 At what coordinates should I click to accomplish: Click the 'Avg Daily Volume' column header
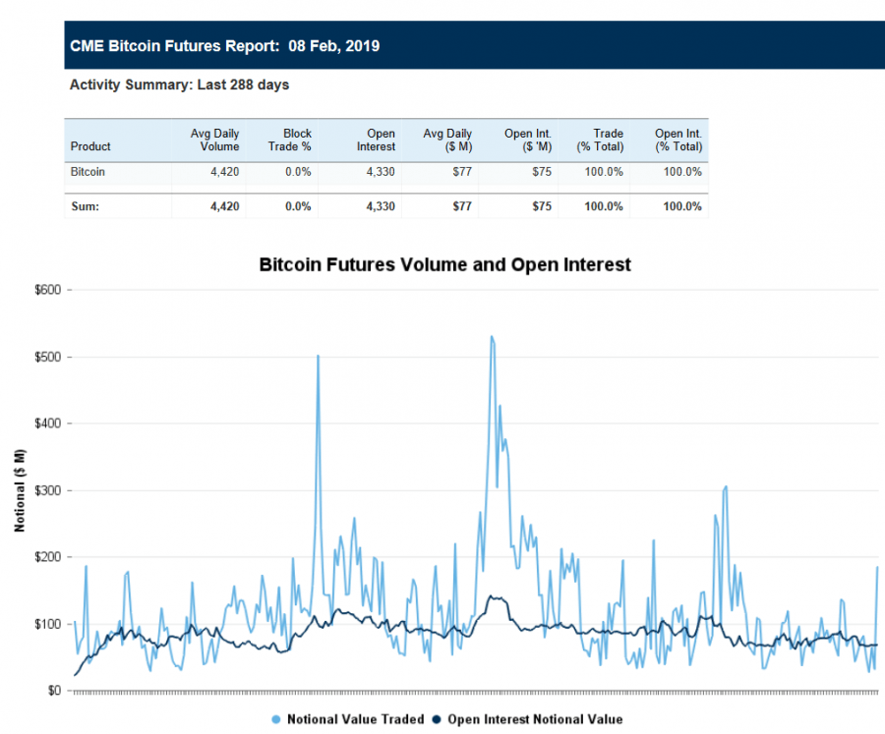pos(214,140)
